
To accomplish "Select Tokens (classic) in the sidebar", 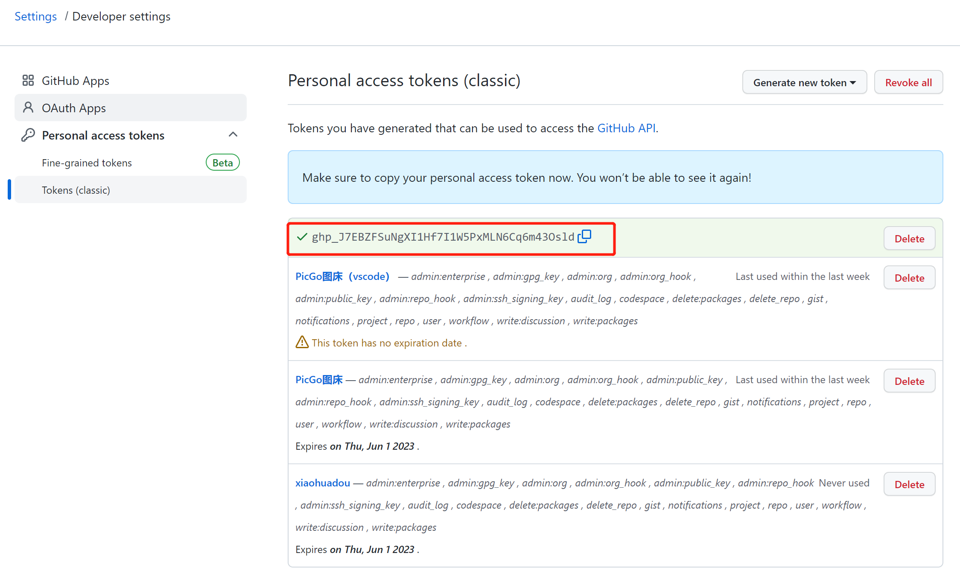I will 76,190.
